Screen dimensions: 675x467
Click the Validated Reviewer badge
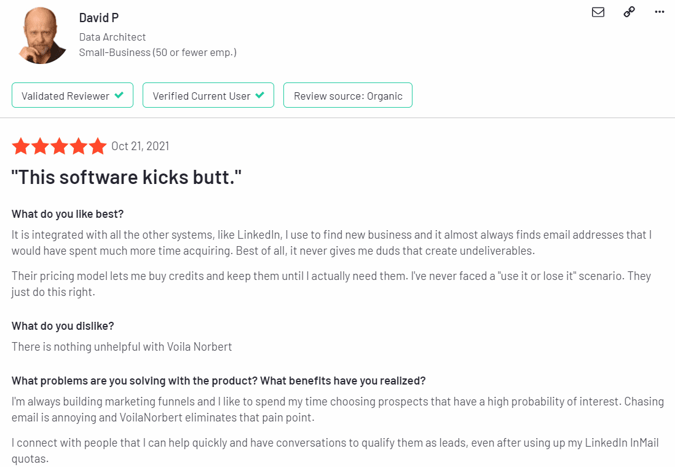point(73,95)
